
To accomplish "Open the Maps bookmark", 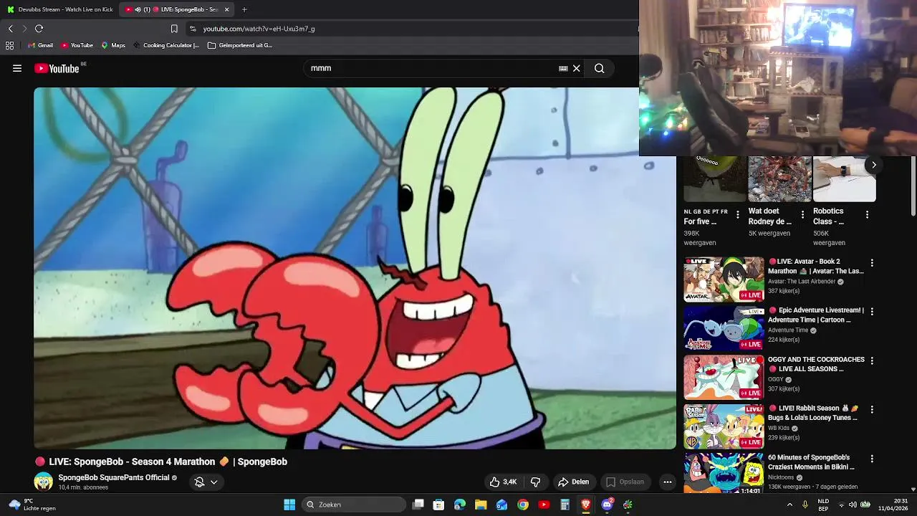I will (x=113, y=45).
